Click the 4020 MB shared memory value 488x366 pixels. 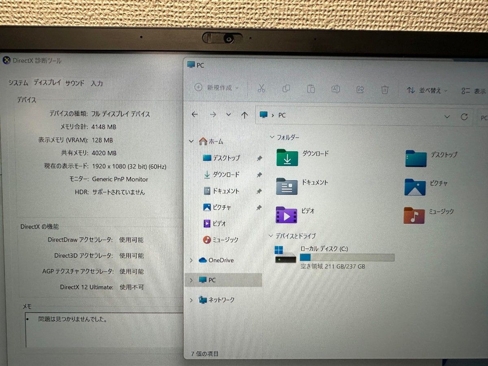pos(104,153)
